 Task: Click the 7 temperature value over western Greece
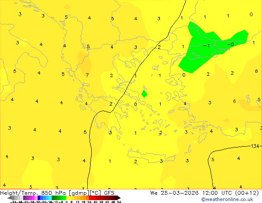[x=87, y=75]
